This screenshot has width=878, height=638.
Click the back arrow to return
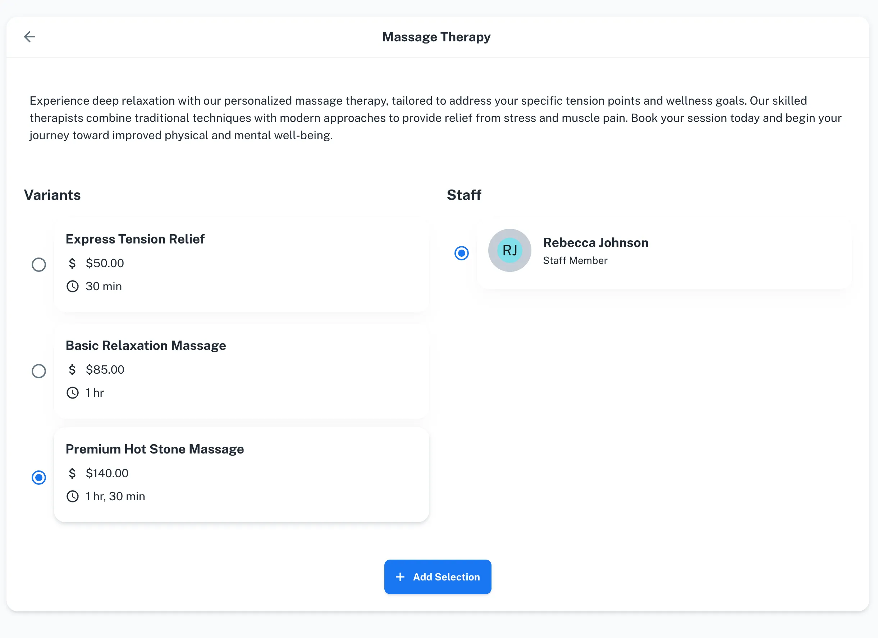30,36
